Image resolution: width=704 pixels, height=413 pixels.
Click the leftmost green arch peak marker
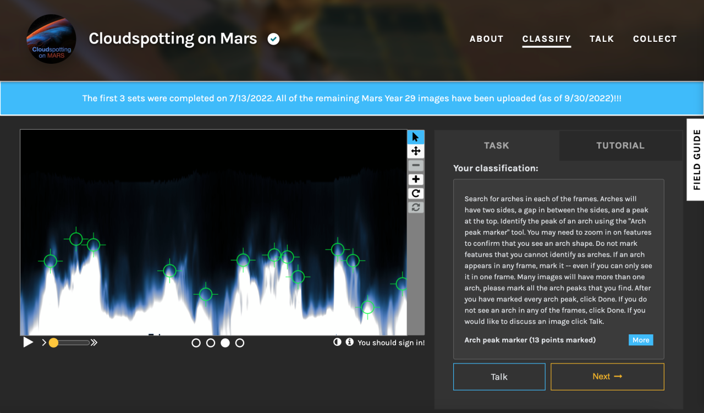click(50, 261)
